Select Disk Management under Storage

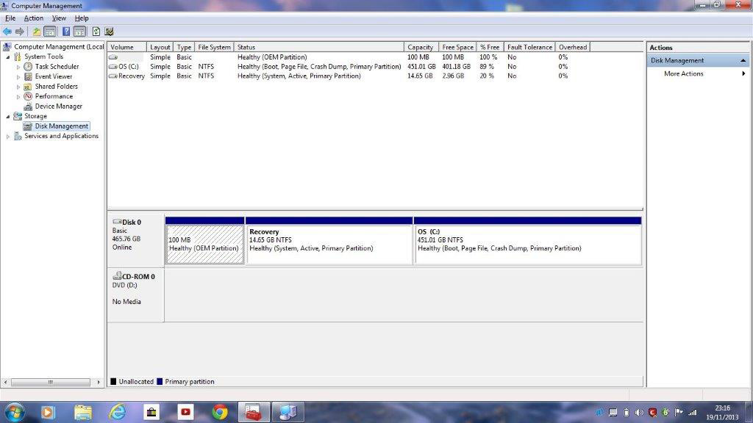pos(61,126)
